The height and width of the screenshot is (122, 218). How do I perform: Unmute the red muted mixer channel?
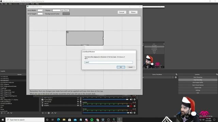click(131, 106)
